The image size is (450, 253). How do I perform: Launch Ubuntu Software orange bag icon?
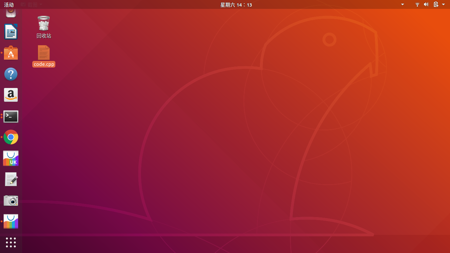pyautogui.click(x=11, y=53)
